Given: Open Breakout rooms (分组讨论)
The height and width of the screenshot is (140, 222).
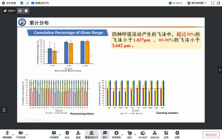Looking at the screenshot, I should (x=154, y=134).
